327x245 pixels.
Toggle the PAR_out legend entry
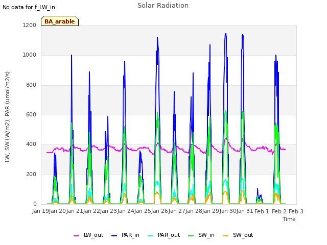(164, 235)
